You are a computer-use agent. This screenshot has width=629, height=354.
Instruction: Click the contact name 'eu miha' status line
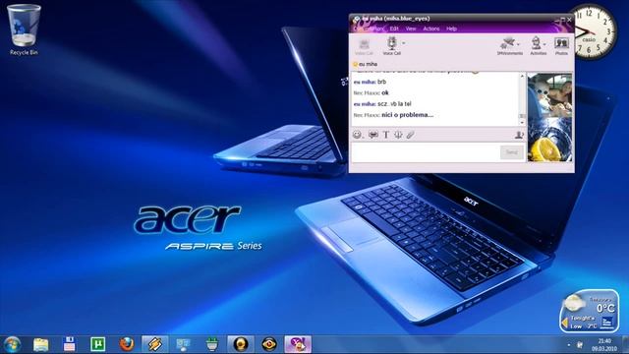pyautogui.click(x=365, y=64)
